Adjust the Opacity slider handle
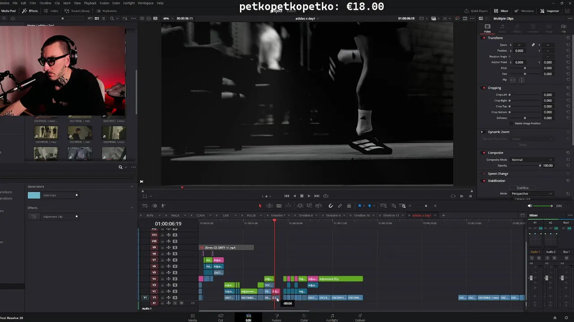This screenshot has width=574, height=322. pyautogui.click(x=540, y=165)
